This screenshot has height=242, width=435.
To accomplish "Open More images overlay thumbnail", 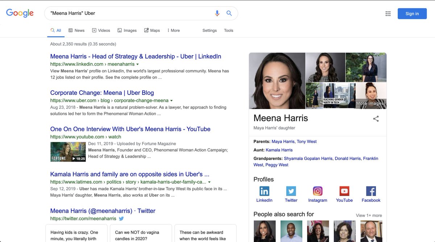I will click(x=371, y=96).
